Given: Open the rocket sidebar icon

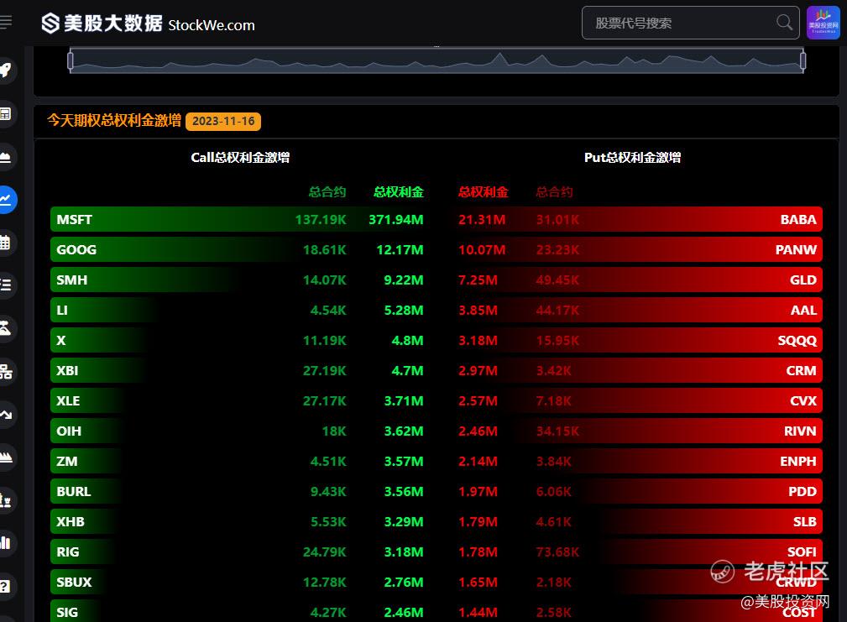Looking at the screenshot, I should coord(5,71).
